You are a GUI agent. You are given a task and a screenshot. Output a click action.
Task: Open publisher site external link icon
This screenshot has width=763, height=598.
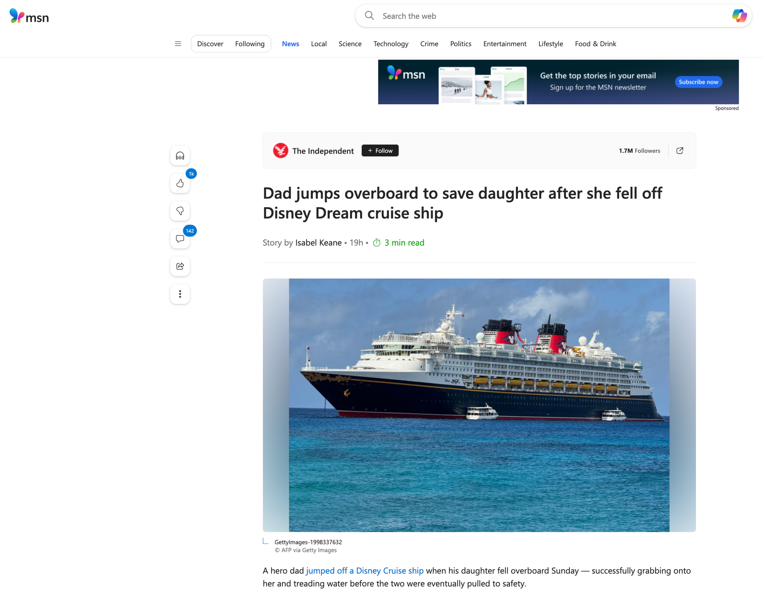[x=680, y=150]
